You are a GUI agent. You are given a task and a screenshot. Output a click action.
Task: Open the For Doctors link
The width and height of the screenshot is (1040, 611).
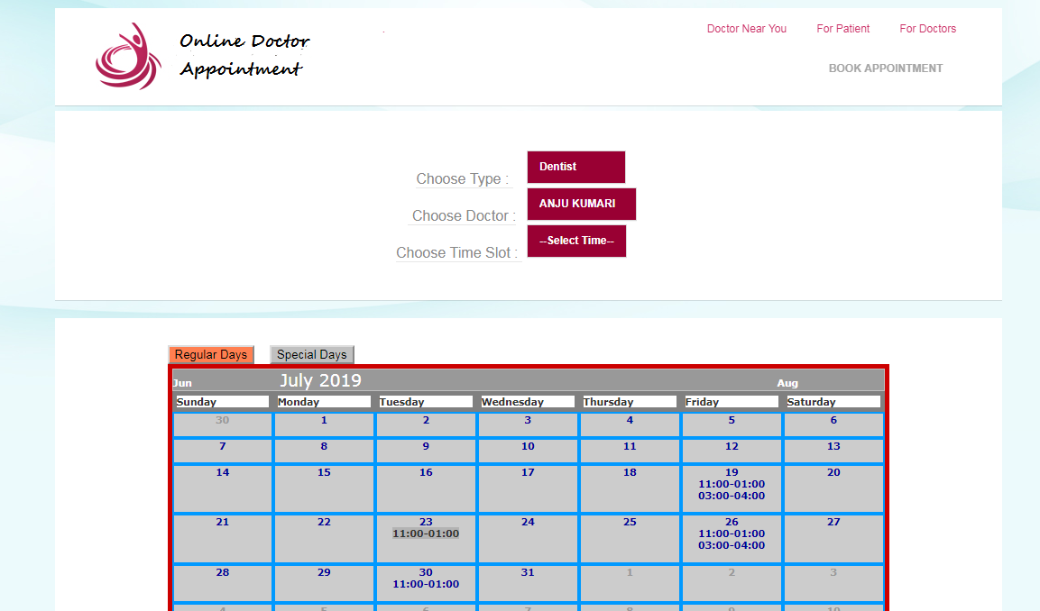[x=927, y=29]
